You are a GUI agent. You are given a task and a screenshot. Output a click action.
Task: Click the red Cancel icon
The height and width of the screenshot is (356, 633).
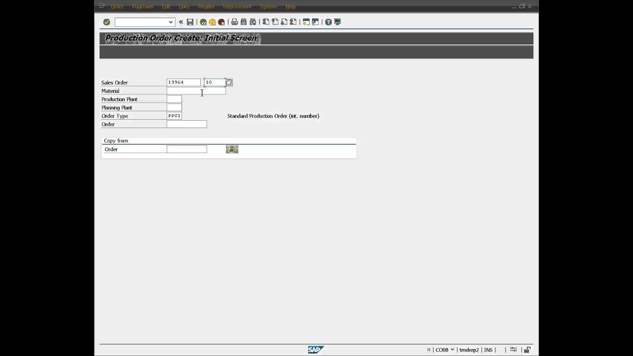(222, 22)
